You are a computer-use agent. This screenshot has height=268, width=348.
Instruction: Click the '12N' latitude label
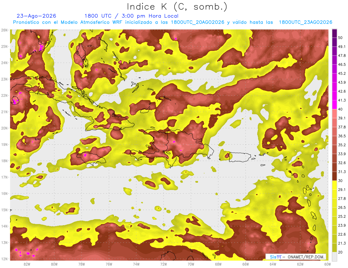(x=4, y=259)
